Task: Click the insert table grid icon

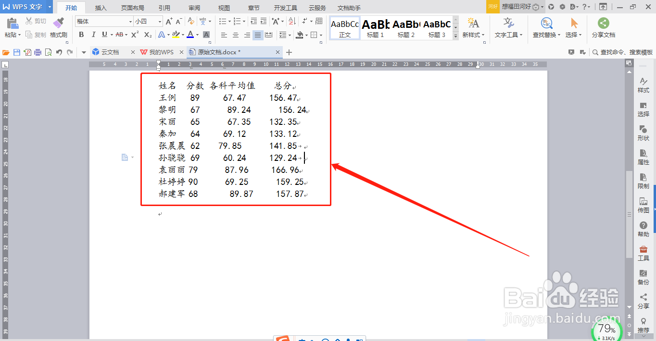Action: [x=319, y=21]
